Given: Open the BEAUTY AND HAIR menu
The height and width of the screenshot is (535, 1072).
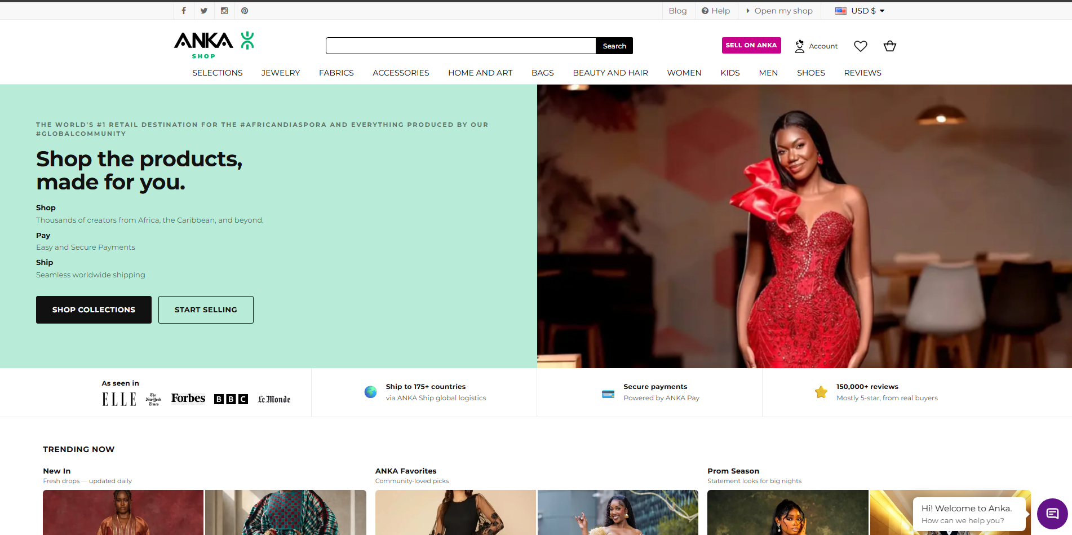Looking at the screenshot, I should pyautogui.click(x=610, y=73).
